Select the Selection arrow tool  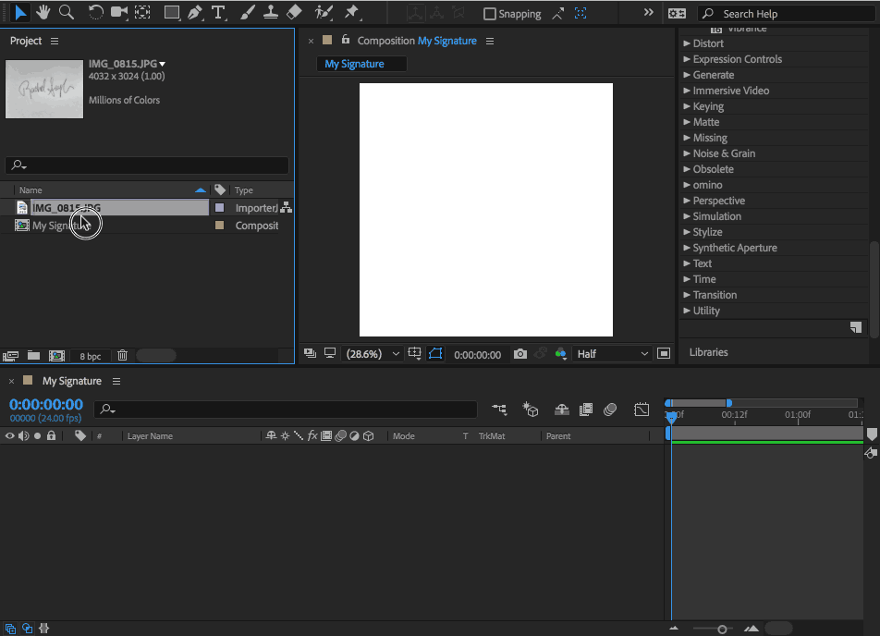pos(20,12)
